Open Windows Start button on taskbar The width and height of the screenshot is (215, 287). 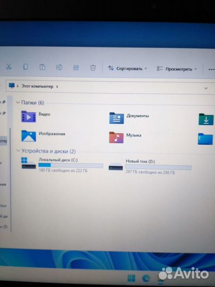click(131, 278)
